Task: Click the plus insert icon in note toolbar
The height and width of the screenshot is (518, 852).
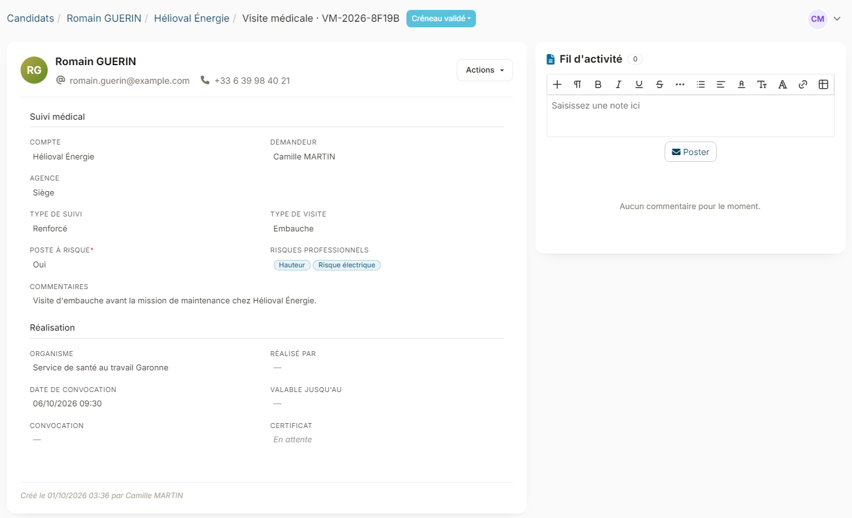Action: point(557,84)
